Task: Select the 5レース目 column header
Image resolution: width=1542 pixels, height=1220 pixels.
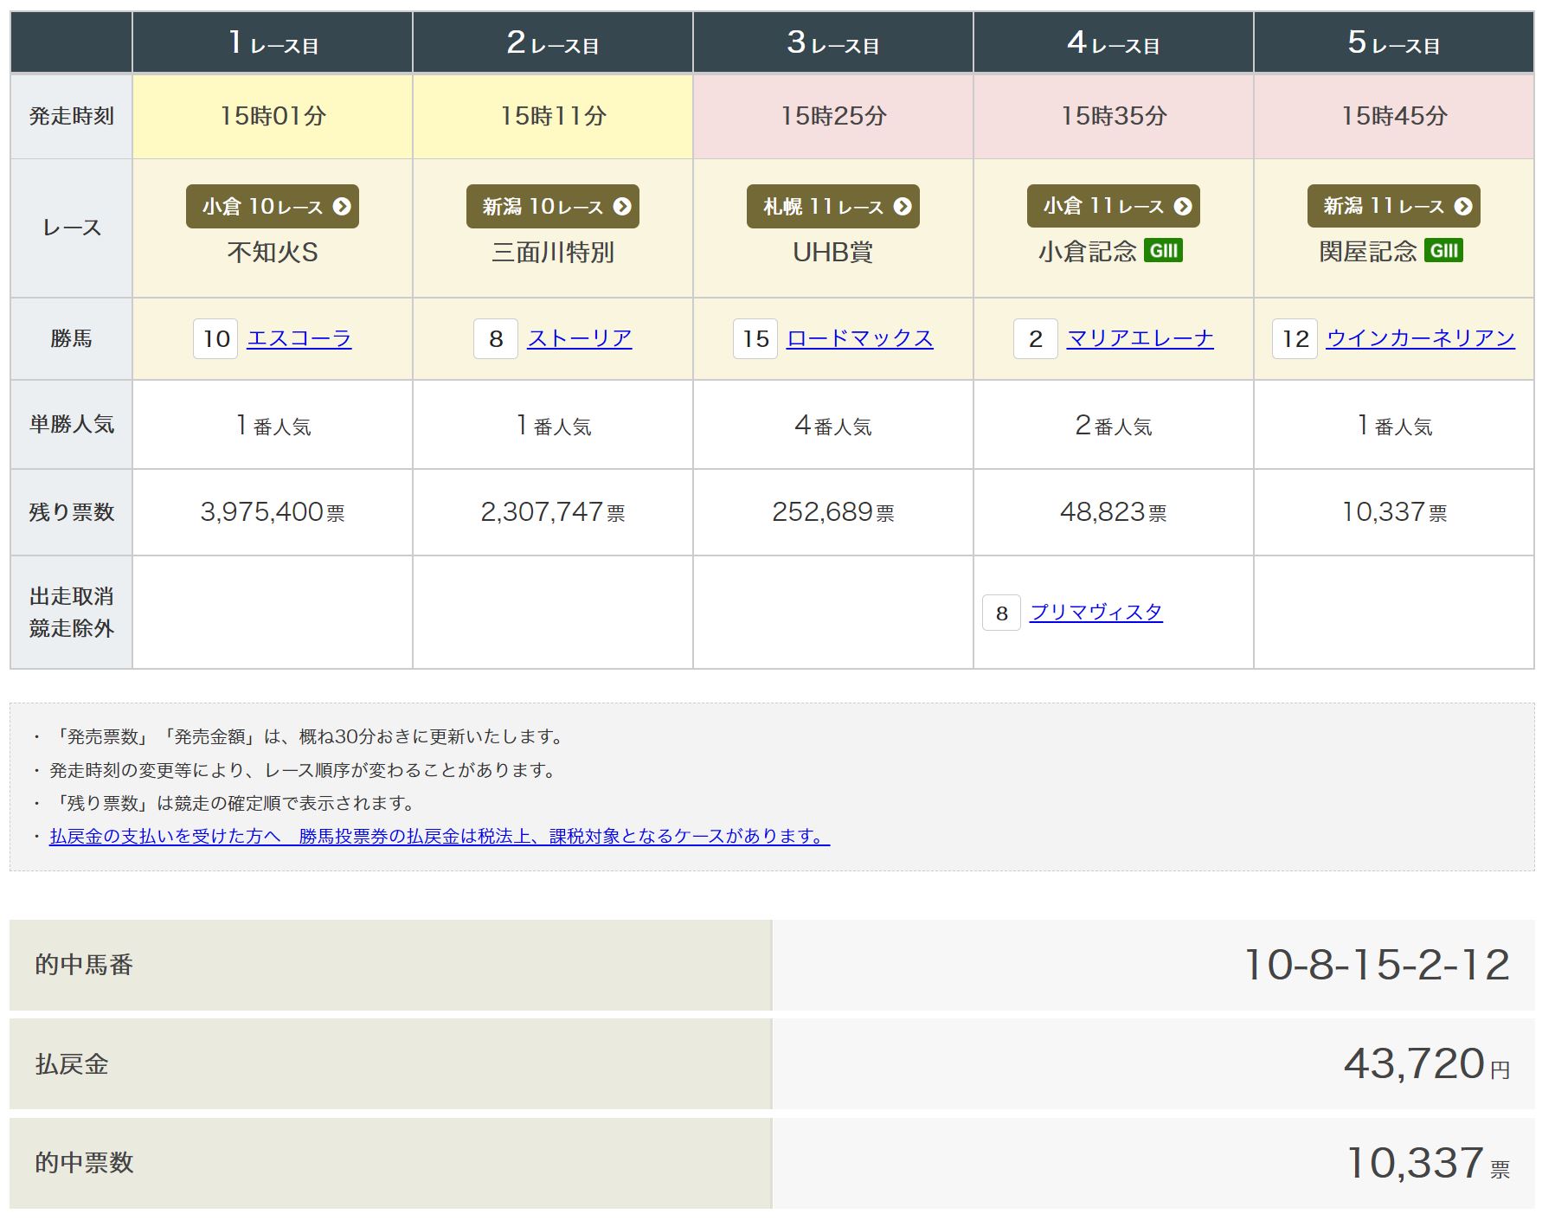Action: [1393, 42]
